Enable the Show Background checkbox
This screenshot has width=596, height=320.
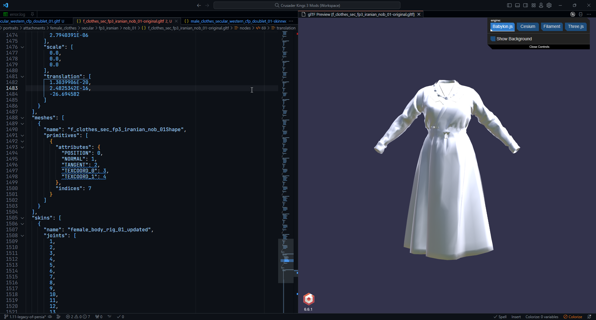(x=493, y=39)
